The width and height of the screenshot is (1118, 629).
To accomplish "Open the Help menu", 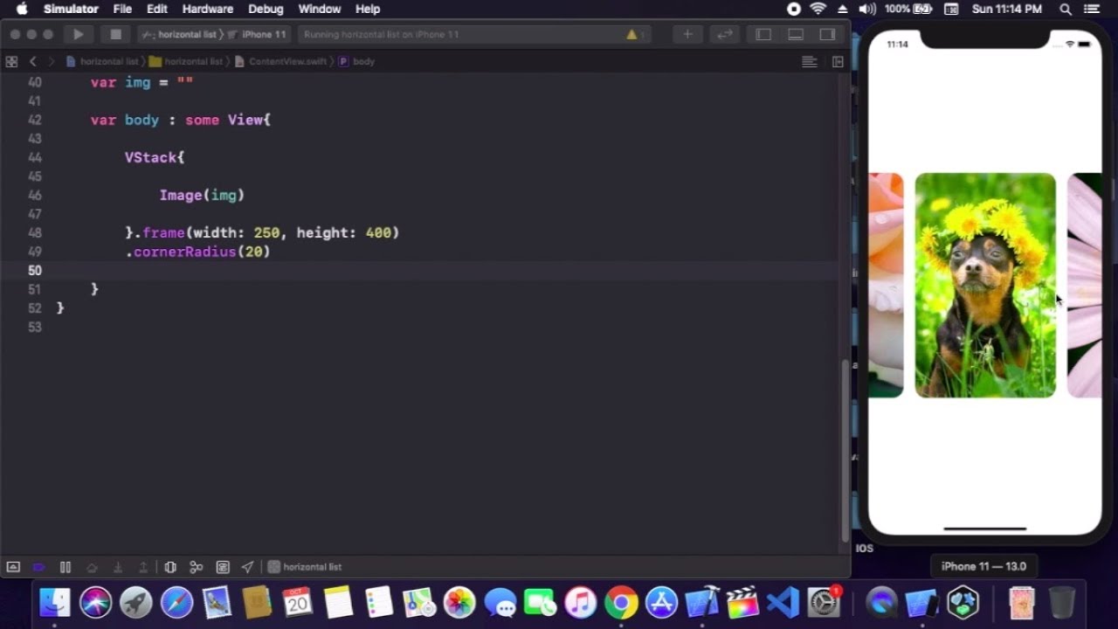I will click(x=368, y=9).
